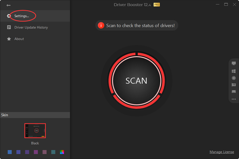Click the Driver Update History list icon
This screenshot has width=239, height=159.
coord(9,28)
